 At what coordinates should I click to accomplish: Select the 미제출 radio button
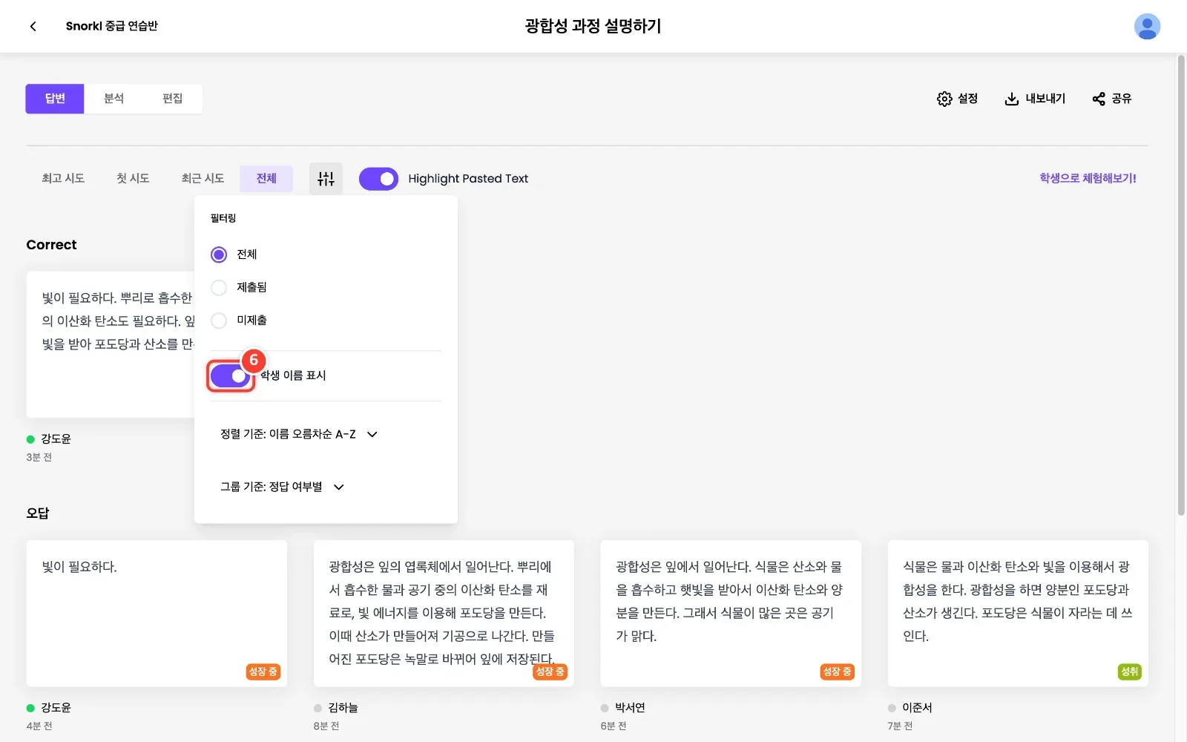coord(219,321)
